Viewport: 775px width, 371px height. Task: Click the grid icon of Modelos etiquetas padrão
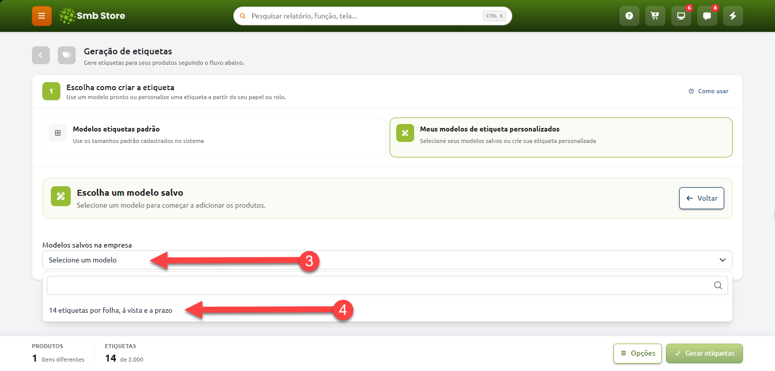(x=58, y=133)
